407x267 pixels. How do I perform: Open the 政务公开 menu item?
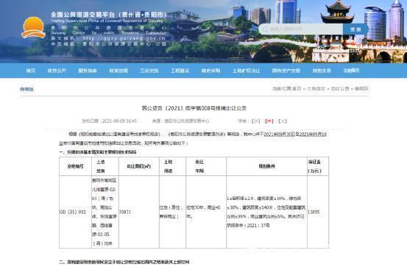point(57,71)
